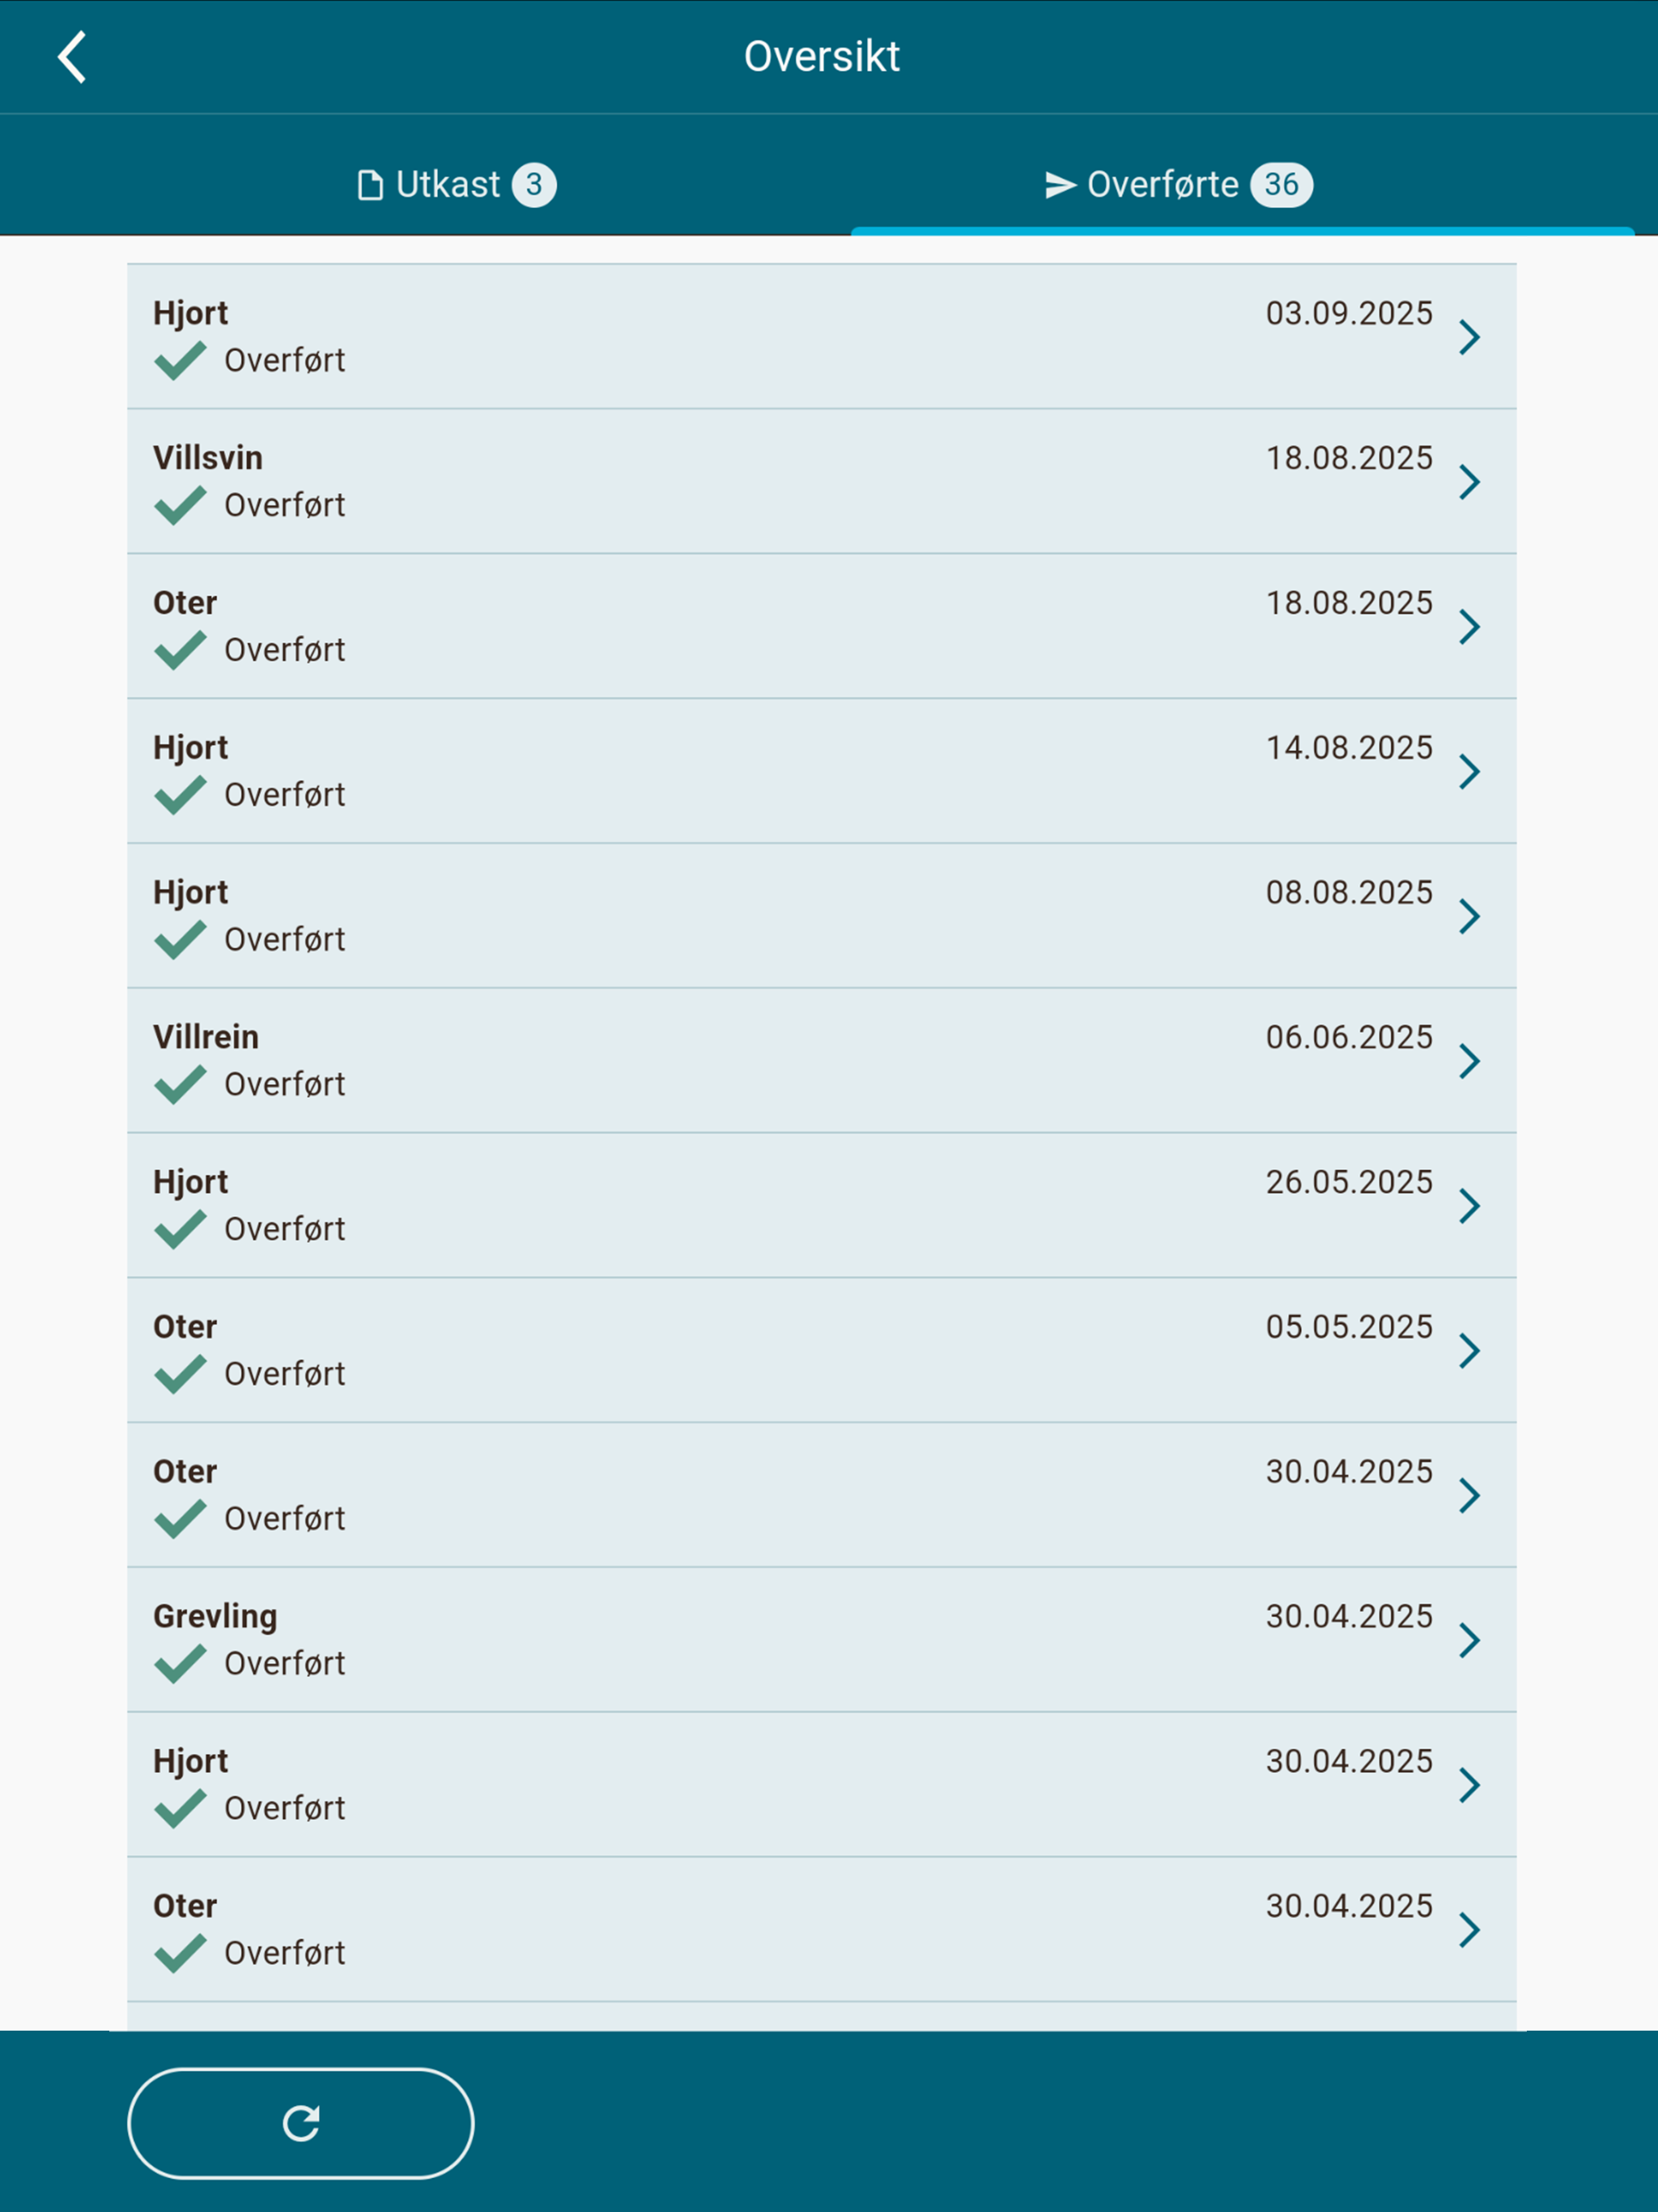Open the Hjort 14.08.2025 report
1658x2212 pixels.
coord(821,771)
